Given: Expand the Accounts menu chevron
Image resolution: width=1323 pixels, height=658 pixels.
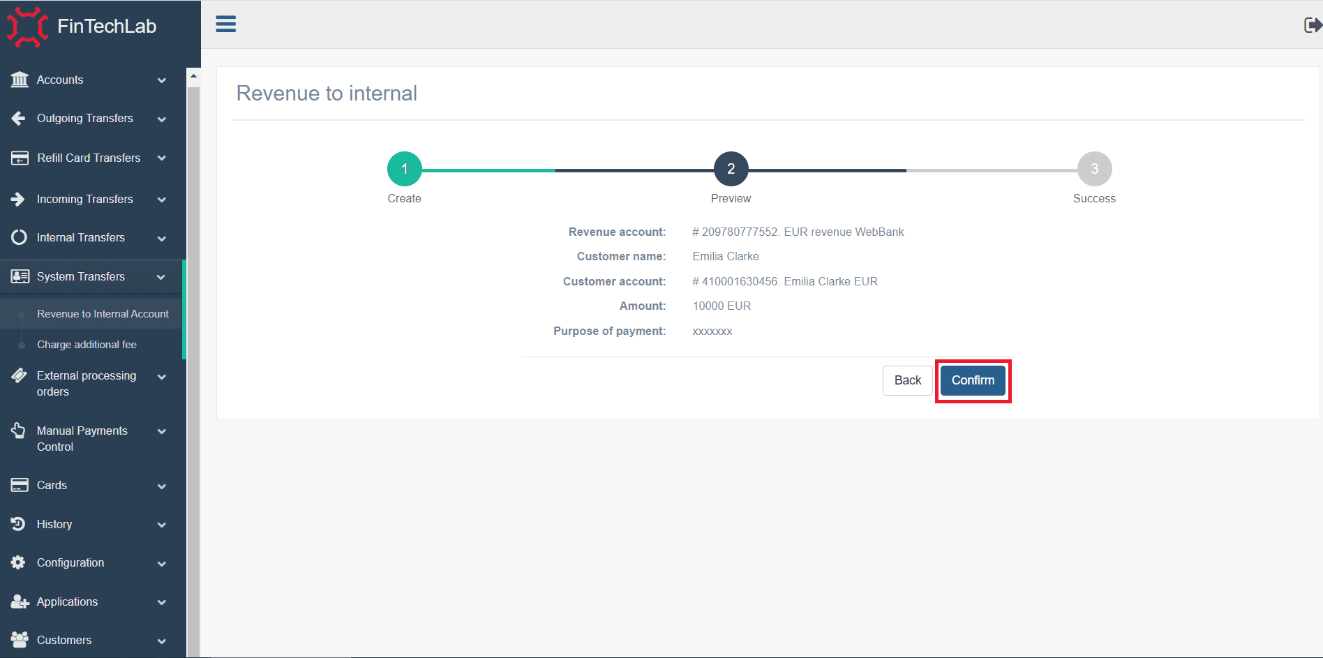Looking at the screenshot, I should (162, 80).
